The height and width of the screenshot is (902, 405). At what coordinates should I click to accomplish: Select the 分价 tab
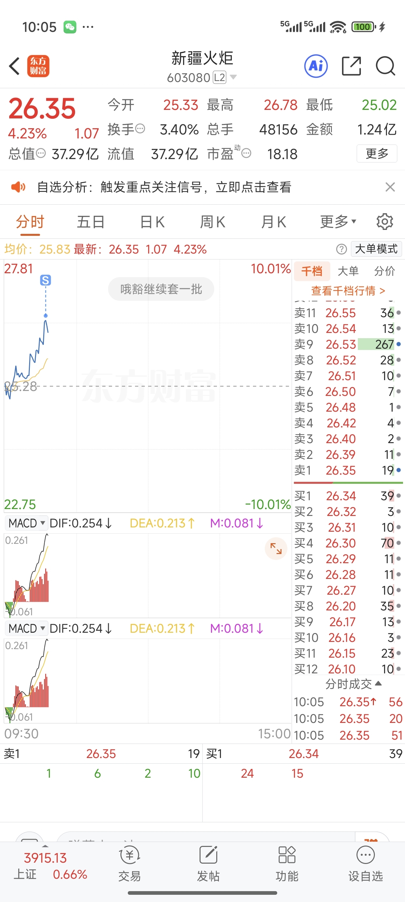pyautogui.click(x=385, y=271)
